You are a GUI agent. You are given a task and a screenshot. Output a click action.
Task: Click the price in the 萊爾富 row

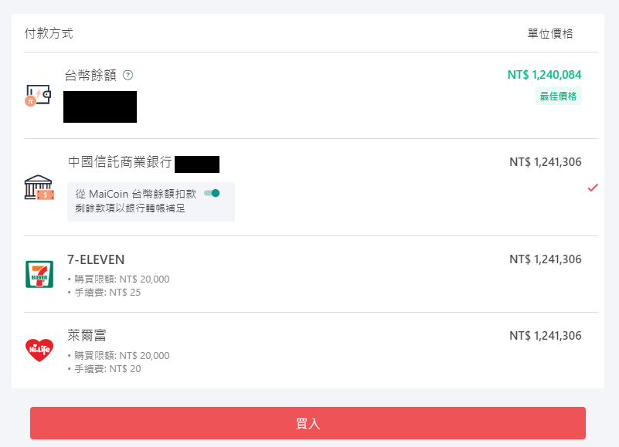[545, 336]
